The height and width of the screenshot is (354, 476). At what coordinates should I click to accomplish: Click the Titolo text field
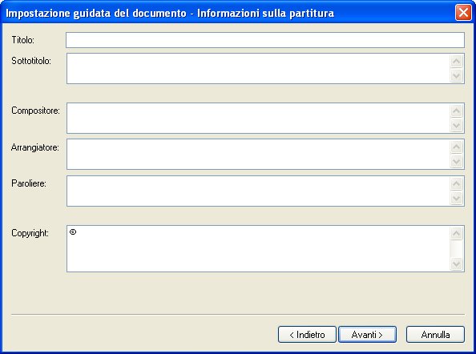click(265, 40)
